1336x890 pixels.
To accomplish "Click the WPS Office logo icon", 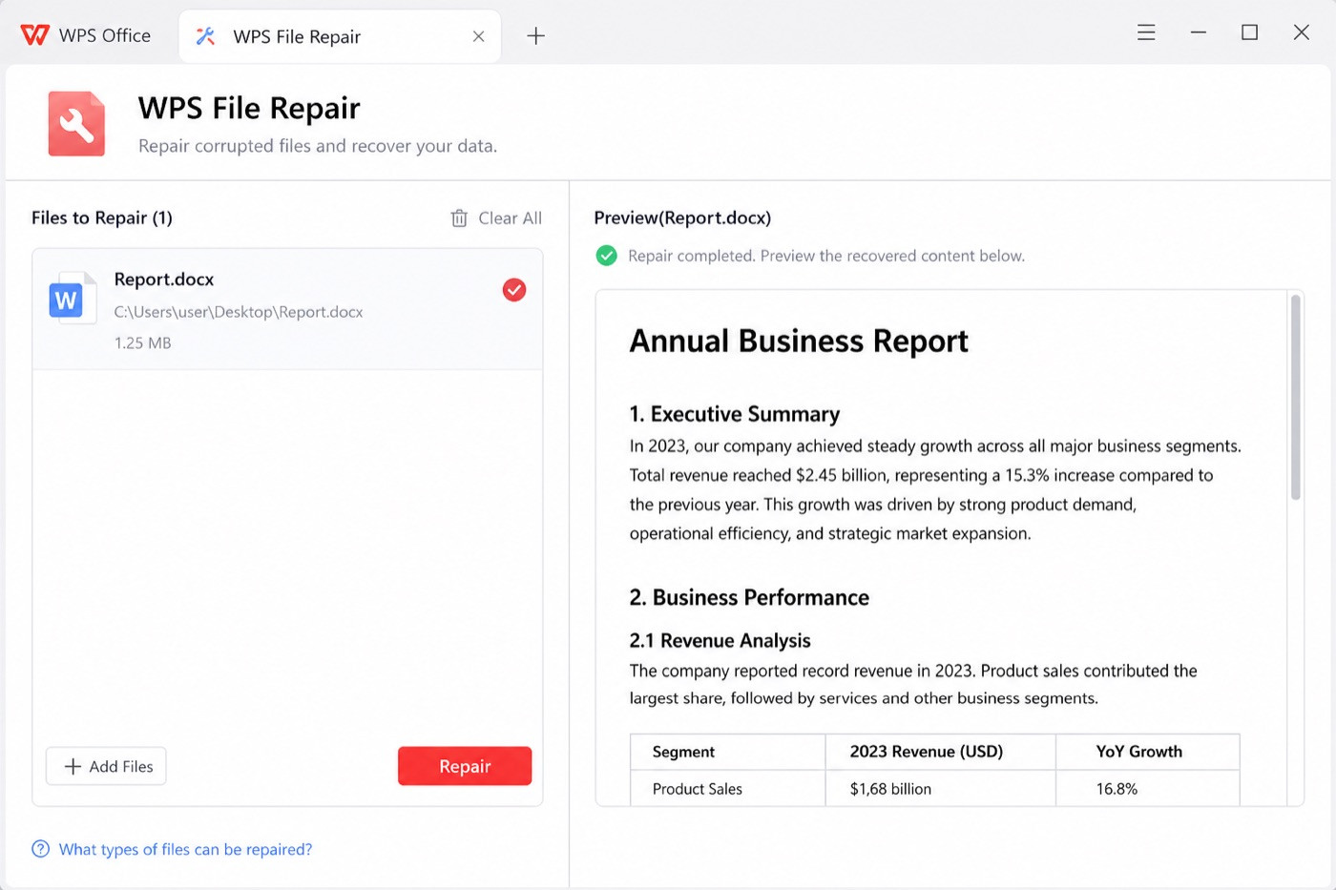I will (x=34, y=35).
